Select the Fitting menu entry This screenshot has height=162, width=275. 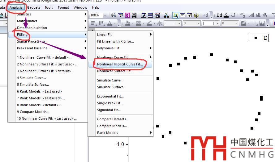pos(48,35)
